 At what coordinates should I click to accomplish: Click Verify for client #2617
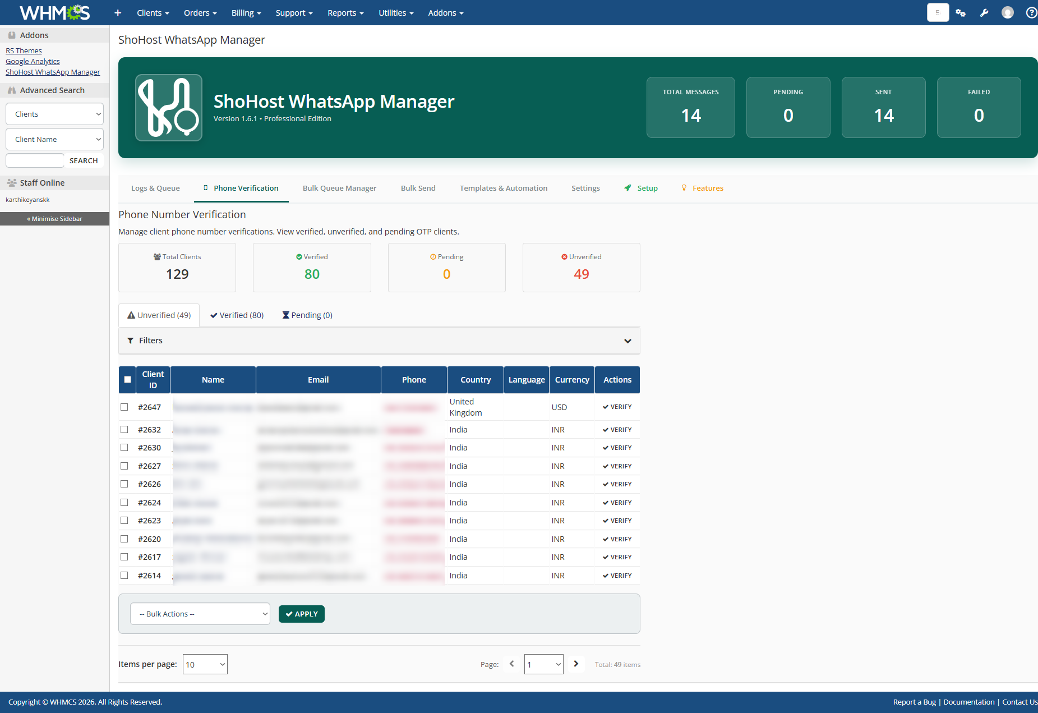tap(617, 557)
